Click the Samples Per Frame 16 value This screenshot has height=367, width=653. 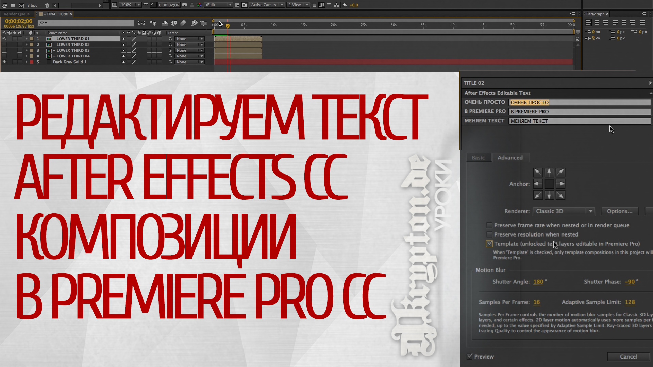click(537, 302)
